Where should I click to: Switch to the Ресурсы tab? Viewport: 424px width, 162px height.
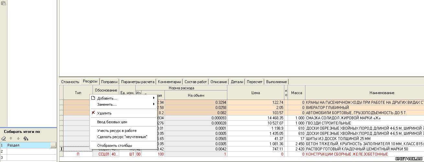90,81
